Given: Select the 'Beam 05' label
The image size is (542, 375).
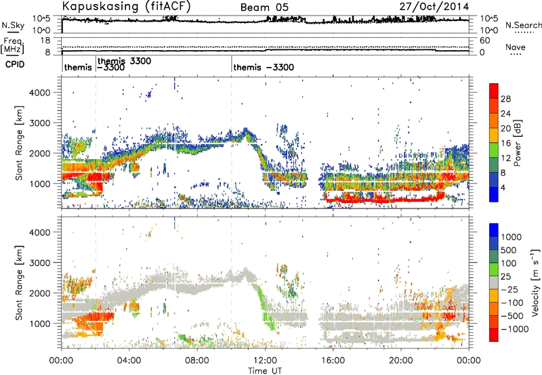Looking at the screenshot, I should click(264, 7).
